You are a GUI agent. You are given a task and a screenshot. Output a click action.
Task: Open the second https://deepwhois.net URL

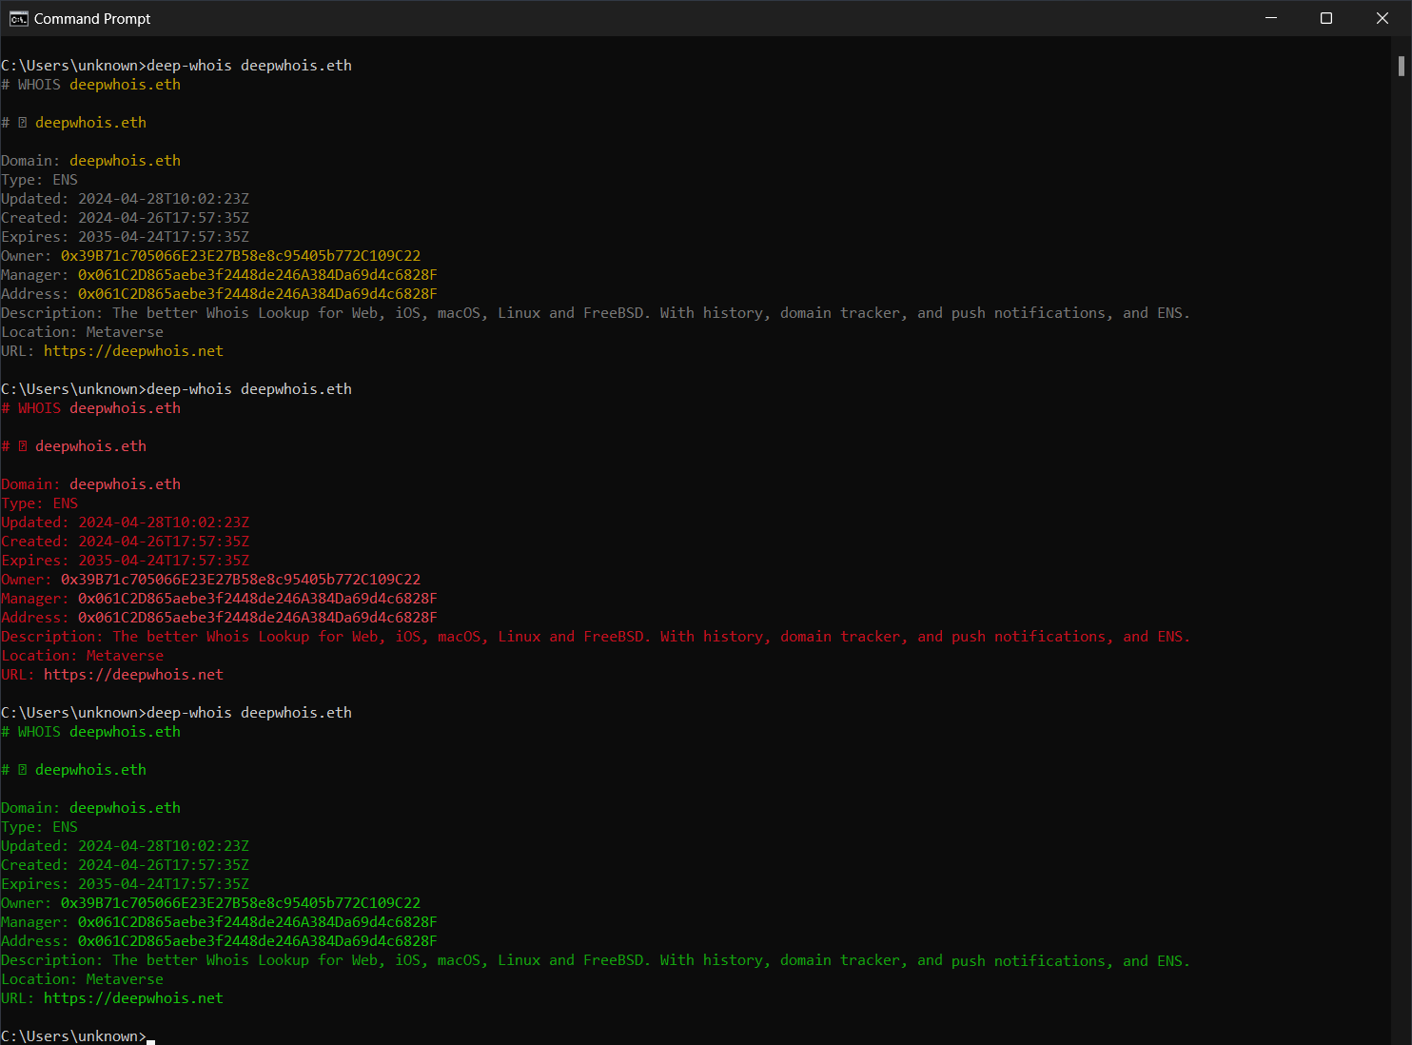[134, 674]
